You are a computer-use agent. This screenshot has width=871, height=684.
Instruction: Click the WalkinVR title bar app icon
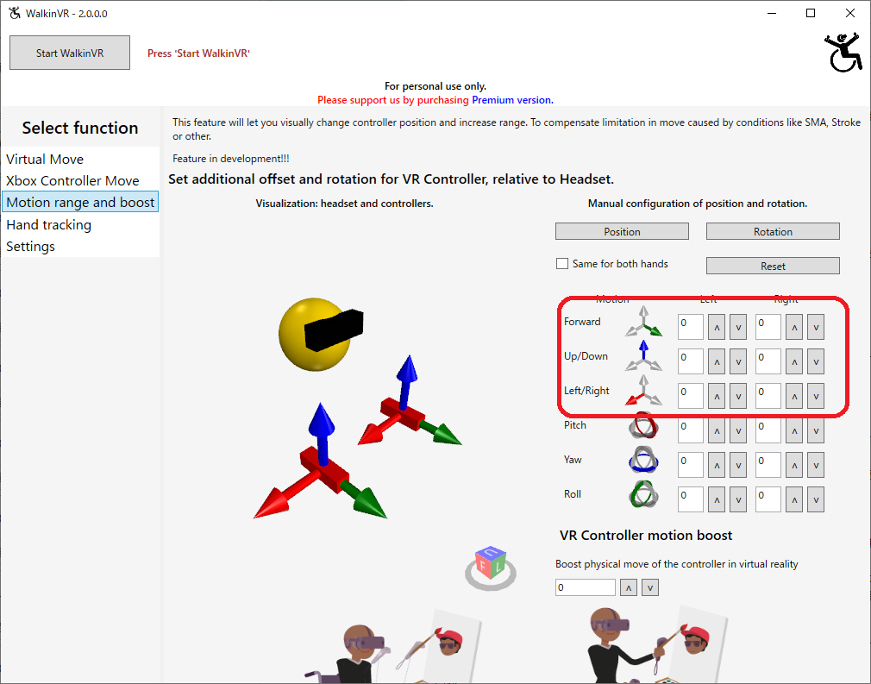(x=15, y=13)
